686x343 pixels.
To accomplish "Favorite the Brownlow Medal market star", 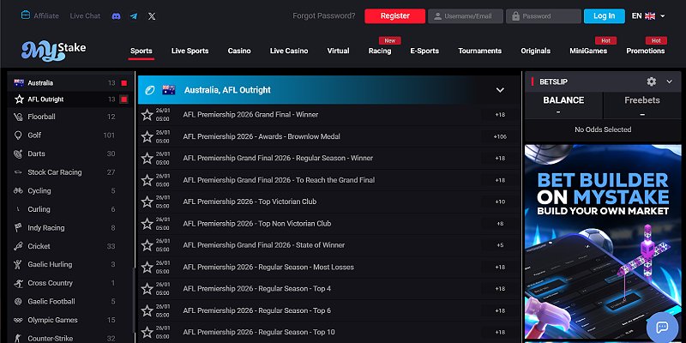I will (147, 136).
